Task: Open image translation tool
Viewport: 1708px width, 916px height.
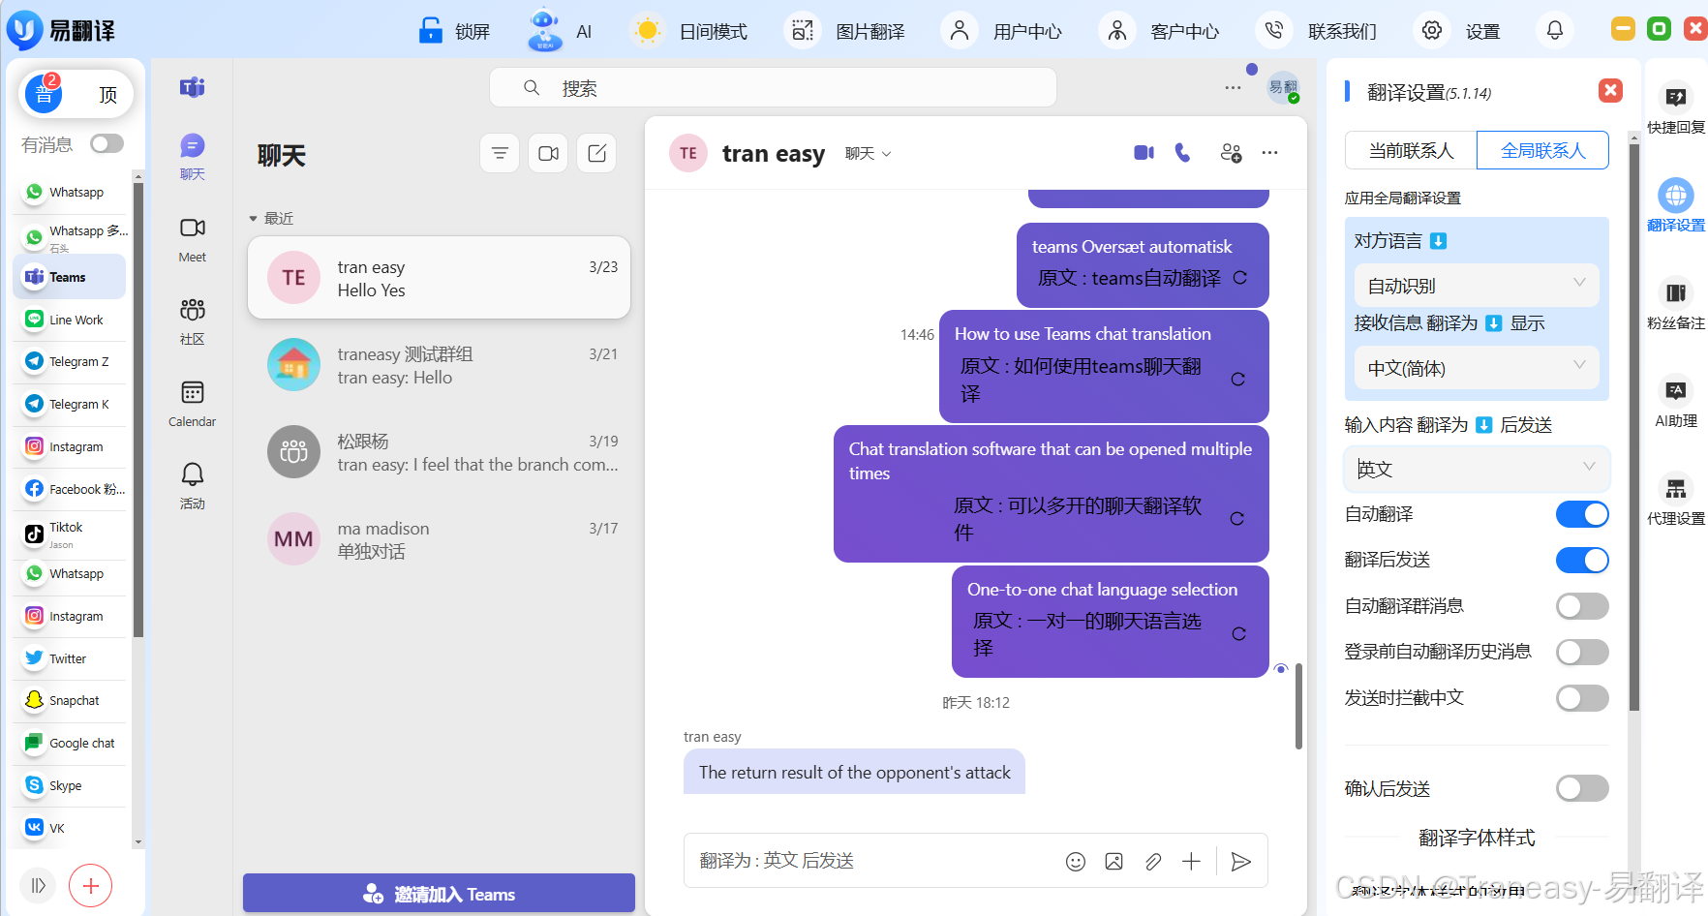Action: point(802,31)
